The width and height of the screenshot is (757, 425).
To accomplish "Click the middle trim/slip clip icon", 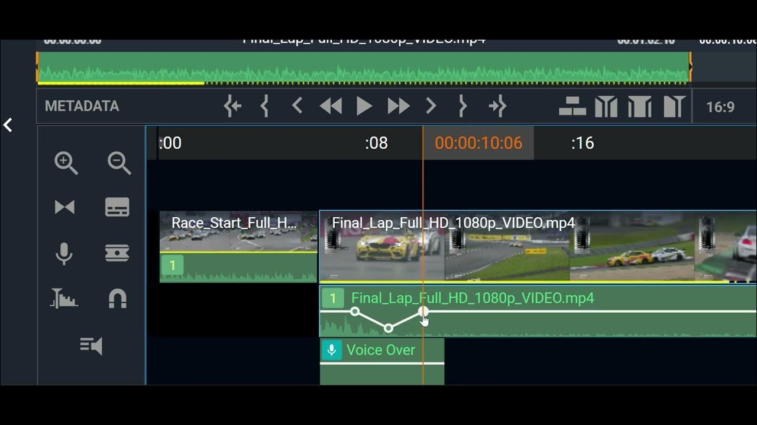I will pos(639,107).
